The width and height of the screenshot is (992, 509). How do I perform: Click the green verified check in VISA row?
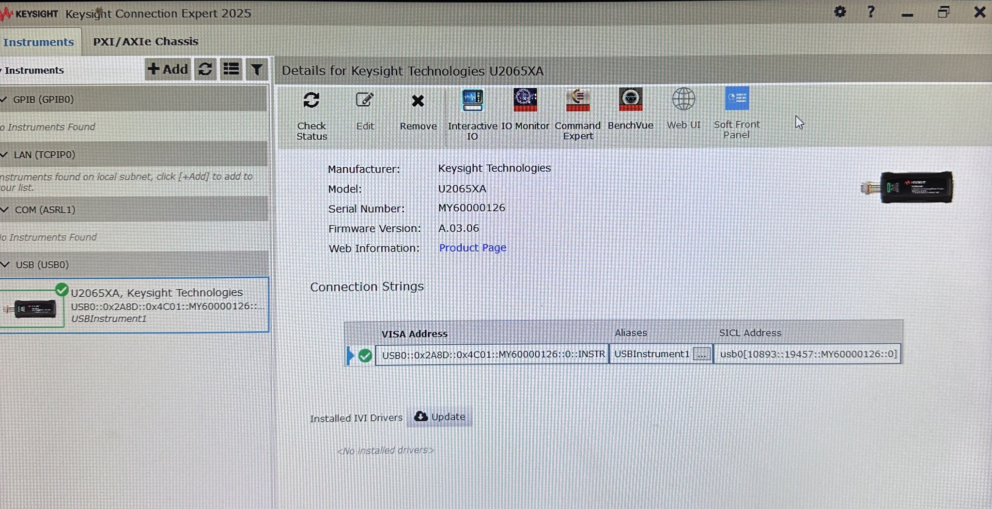(365, 356)
